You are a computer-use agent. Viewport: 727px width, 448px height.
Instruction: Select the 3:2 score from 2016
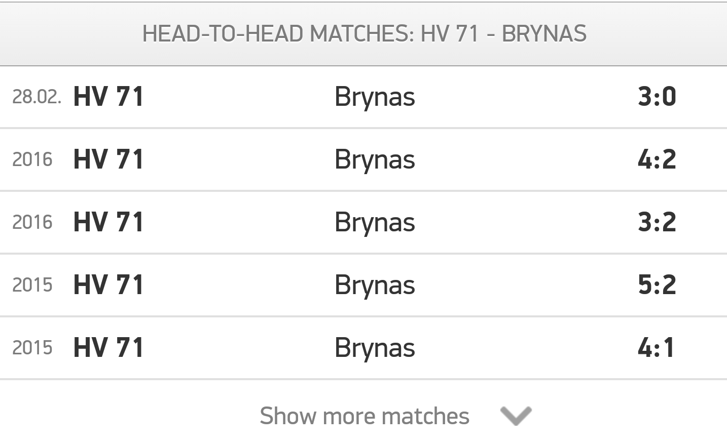pyautogui.click(x=657, y=222)
